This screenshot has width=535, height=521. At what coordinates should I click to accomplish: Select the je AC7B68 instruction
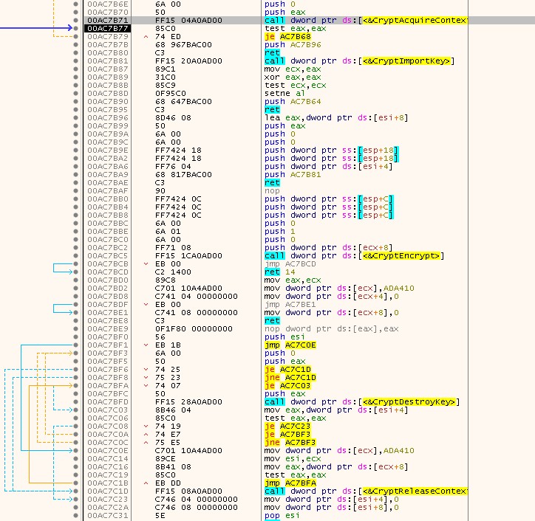point(289,36)
